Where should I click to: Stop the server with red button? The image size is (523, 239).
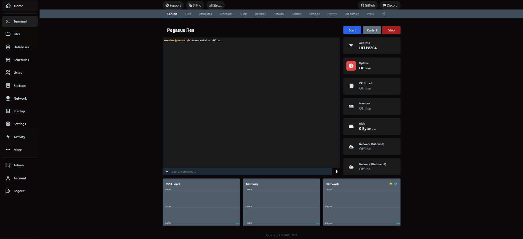click(x=391, y=30)
